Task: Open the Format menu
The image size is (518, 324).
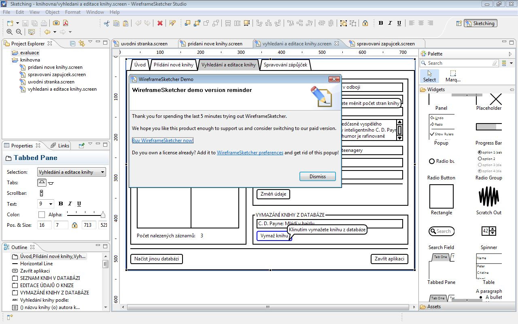Action: pyautogui.click(x=73, y=12)
